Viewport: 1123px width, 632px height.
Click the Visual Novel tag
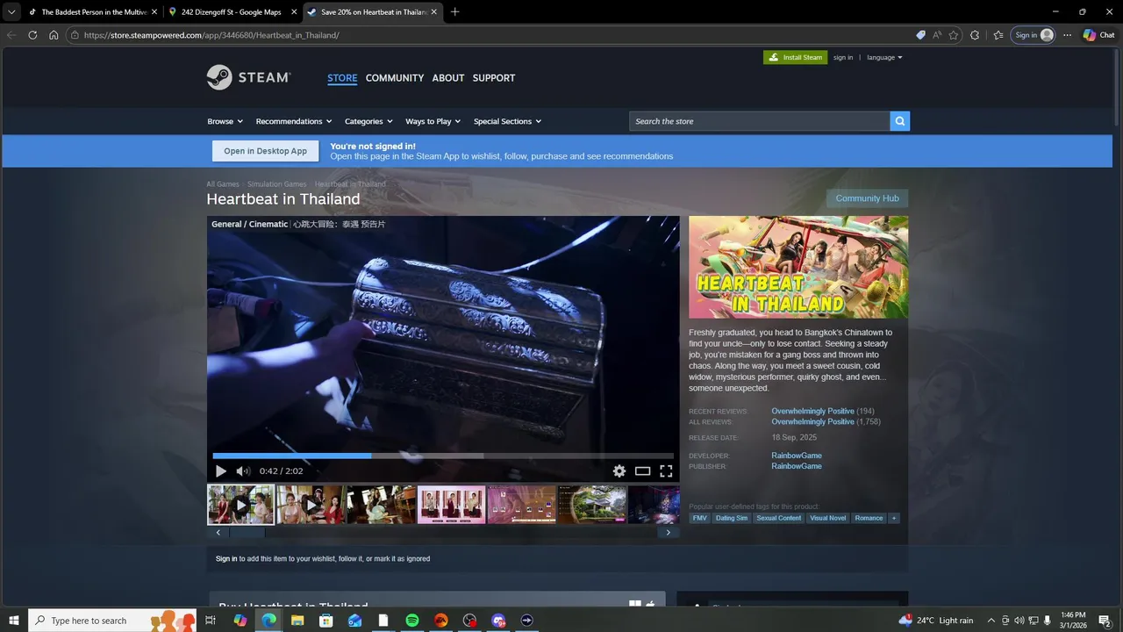828,518
